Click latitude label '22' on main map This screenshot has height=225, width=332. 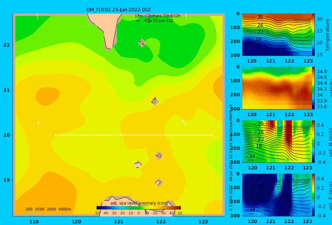[7, 45]
